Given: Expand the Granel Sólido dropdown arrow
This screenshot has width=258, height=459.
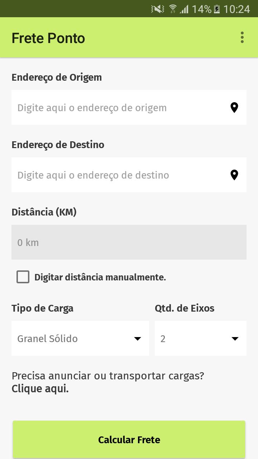Looking at the screenshot, I should click(x=137, y=339).
